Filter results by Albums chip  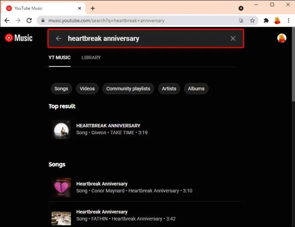point(196,88)
